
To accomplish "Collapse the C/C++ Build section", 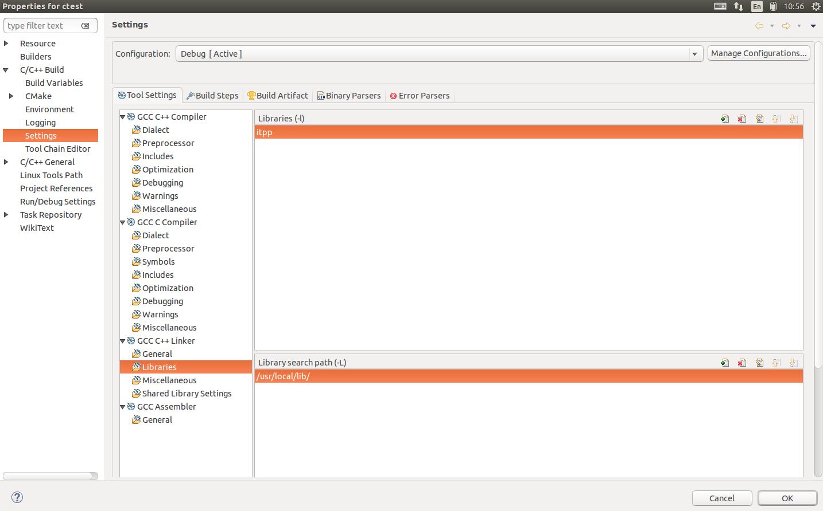I will tap(6, 70).
